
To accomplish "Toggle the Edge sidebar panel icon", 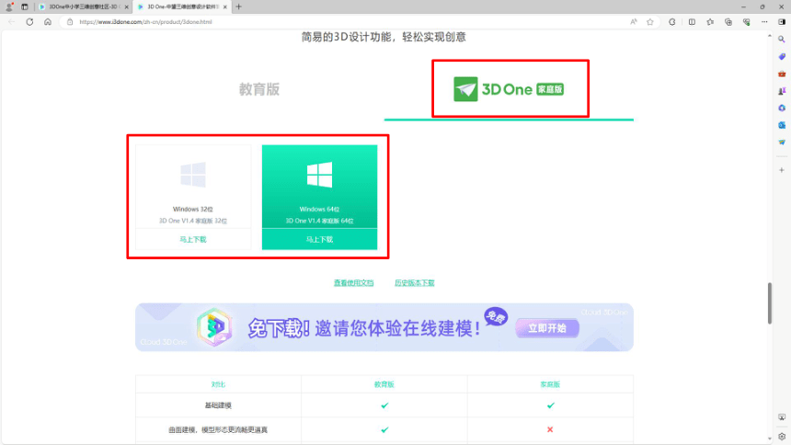I will coord(782,22).
